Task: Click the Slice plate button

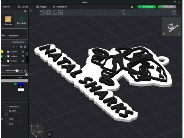Action: (x=148, y=7)
